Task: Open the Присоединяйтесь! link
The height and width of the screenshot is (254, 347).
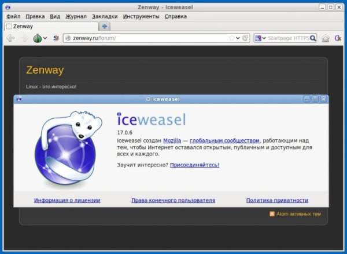Action: (x=194, y=165)
